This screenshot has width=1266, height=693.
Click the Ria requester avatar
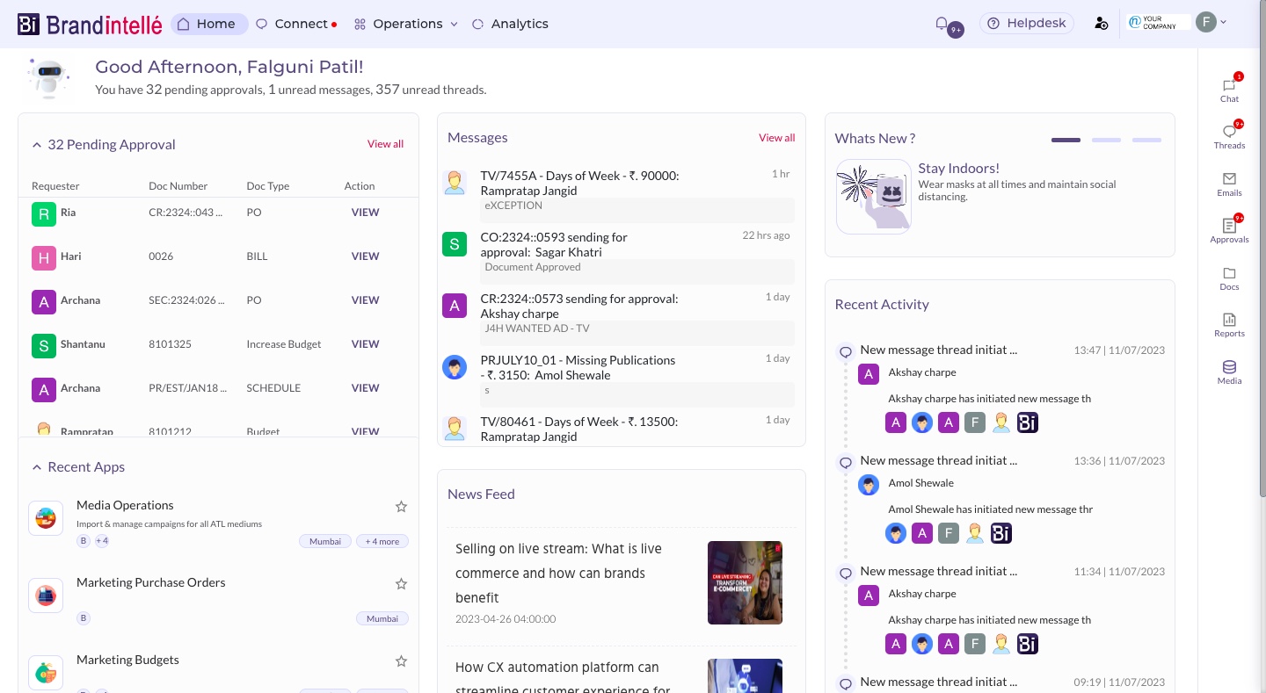pyautogui.click(x=44, y=213)
